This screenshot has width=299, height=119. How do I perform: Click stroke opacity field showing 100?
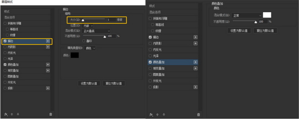112,36
